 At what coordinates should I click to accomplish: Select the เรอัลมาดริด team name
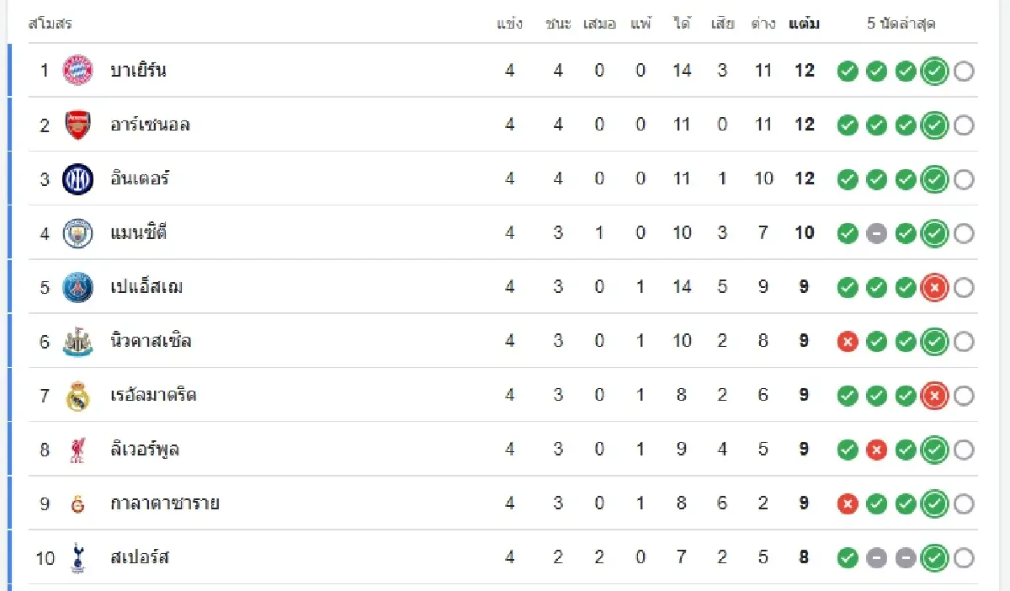click(x=153, y=396)
